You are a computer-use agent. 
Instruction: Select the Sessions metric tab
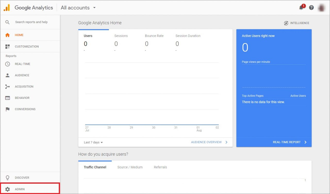(124, 41)
